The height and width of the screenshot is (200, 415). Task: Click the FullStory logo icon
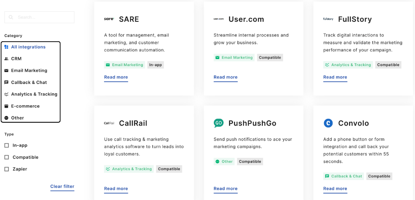coord(328,19)
